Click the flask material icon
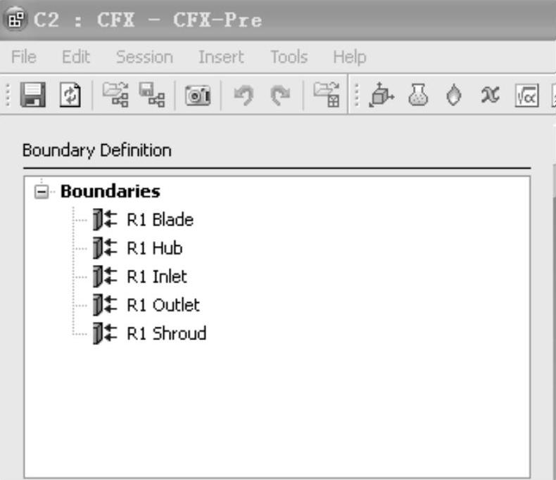Viewport: 556px width, 480px height. 418,94
